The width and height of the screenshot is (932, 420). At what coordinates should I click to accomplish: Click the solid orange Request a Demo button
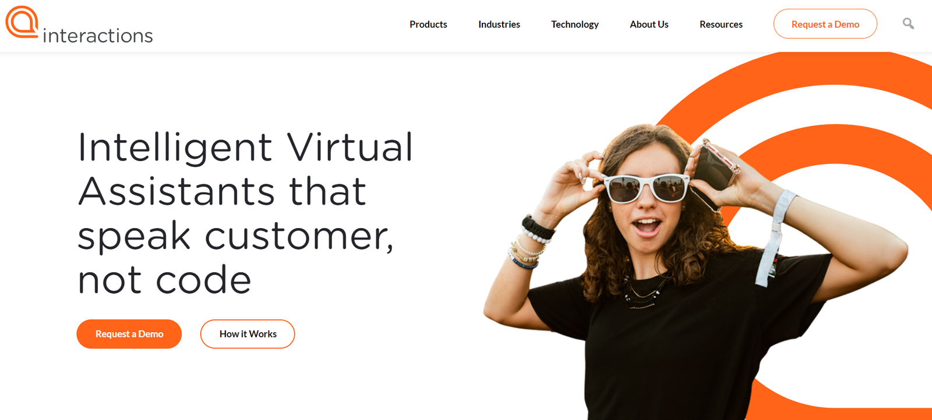[x=129, y=334]
